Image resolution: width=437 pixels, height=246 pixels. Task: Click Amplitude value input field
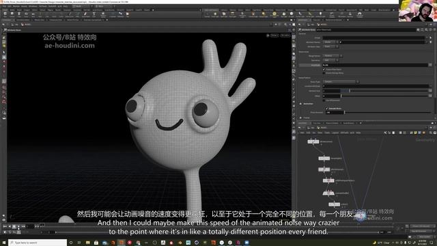coord(375,65)
